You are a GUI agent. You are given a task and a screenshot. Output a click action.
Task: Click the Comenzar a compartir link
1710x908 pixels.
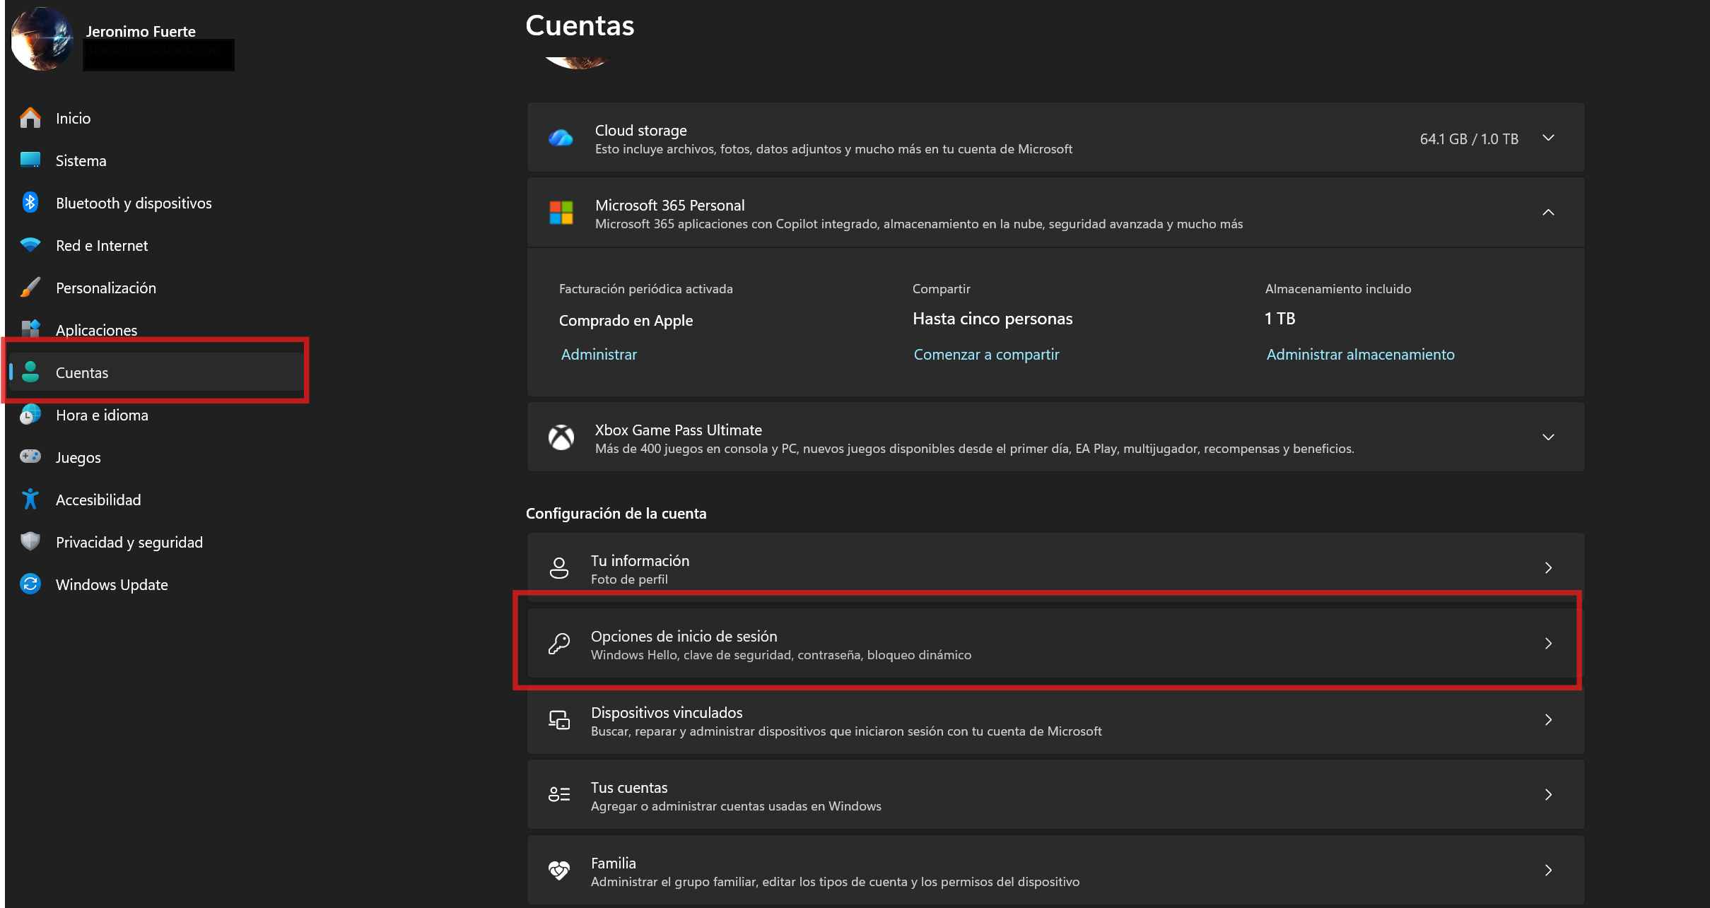(x=986, y=355)
